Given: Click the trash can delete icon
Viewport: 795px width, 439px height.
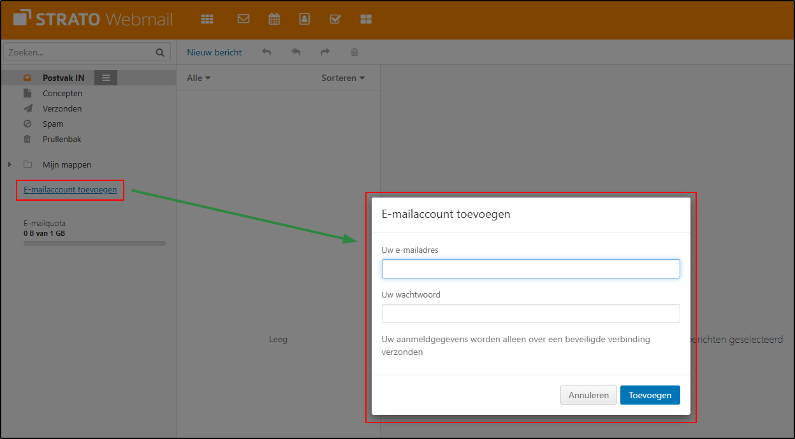Looking at the screenshot, I should [x=354, y=52].
